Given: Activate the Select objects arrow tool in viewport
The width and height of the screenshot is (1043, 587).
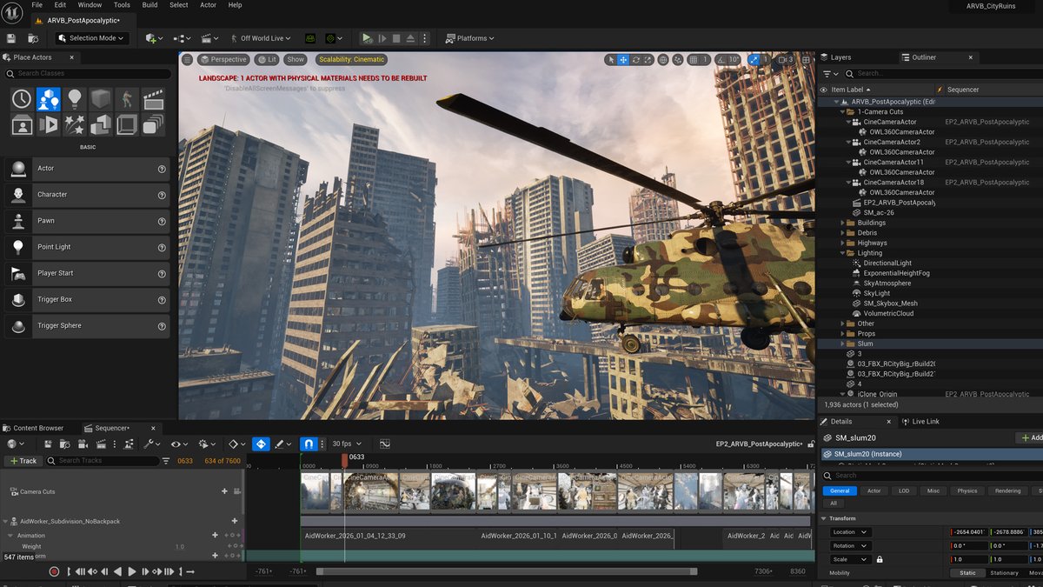Looking at the screenshot, I should click(611, 60).
